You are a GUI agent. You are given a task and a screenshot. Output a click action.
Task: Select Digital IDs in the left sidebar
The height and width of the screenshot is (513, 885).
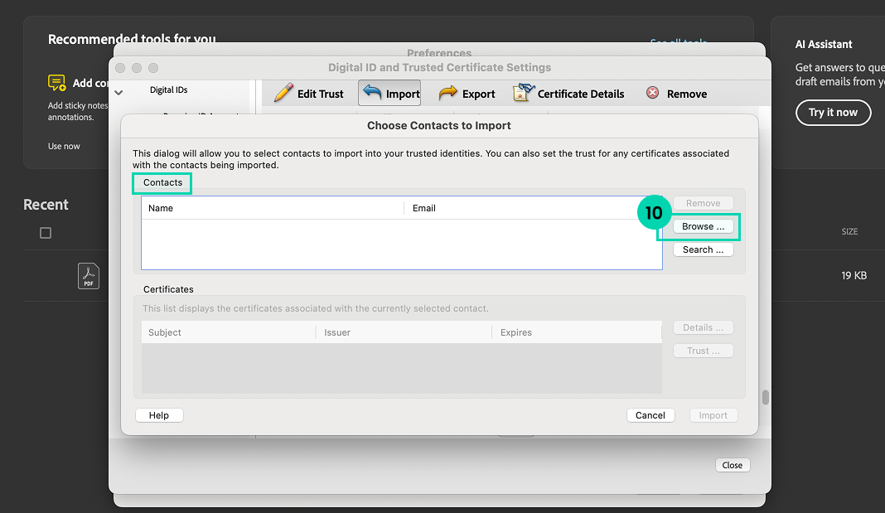click(x=170, y=90)
